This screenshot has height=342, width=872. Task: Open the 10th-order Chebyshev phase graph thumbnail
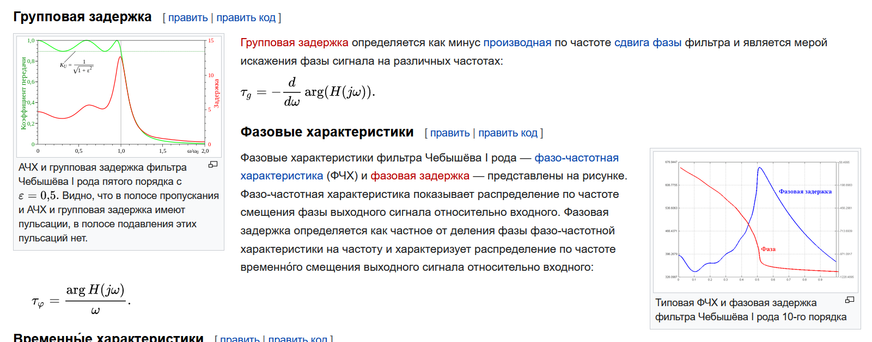coord(755,220)
